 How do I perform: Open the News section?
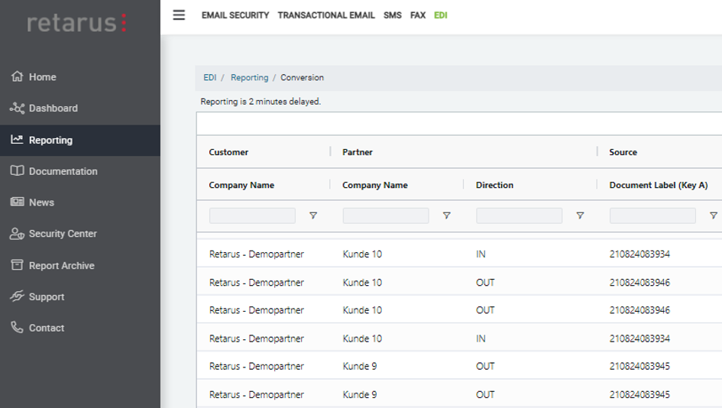click(41, 202)
